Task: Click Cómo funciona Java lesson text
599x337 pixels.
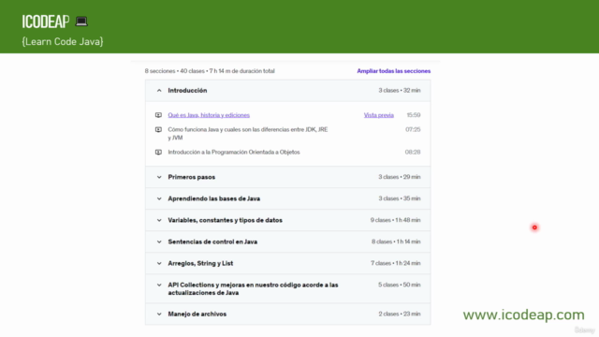Action: point(247,133)
